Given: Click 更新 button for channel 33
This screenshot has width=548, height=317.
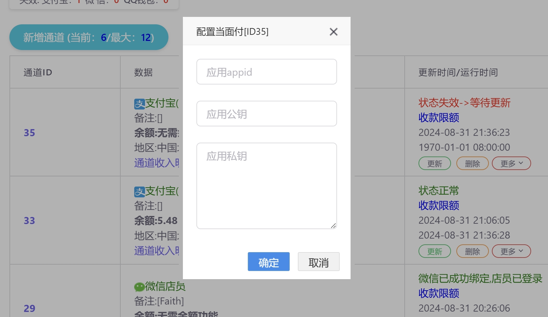Looking at the screenshot, I should 434,251.
